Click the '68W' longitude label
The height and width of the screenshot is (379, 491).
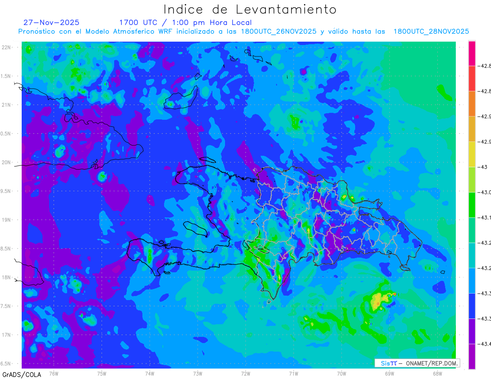click(x=437, y=373)
